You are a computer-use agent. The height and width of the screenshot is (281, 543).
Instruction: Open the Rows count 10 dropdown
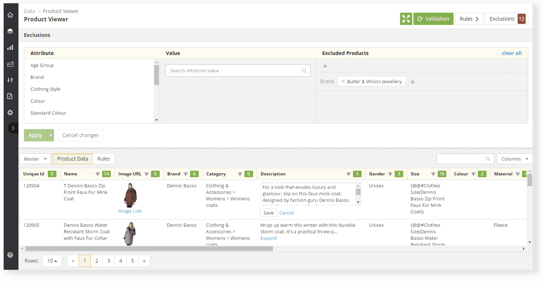point(52,261)
